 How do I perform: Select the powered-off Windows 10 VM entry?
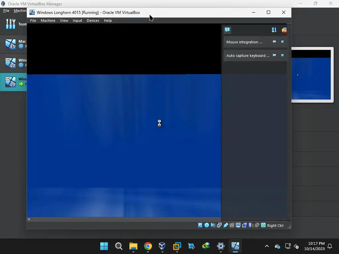[x=13, y=63]
